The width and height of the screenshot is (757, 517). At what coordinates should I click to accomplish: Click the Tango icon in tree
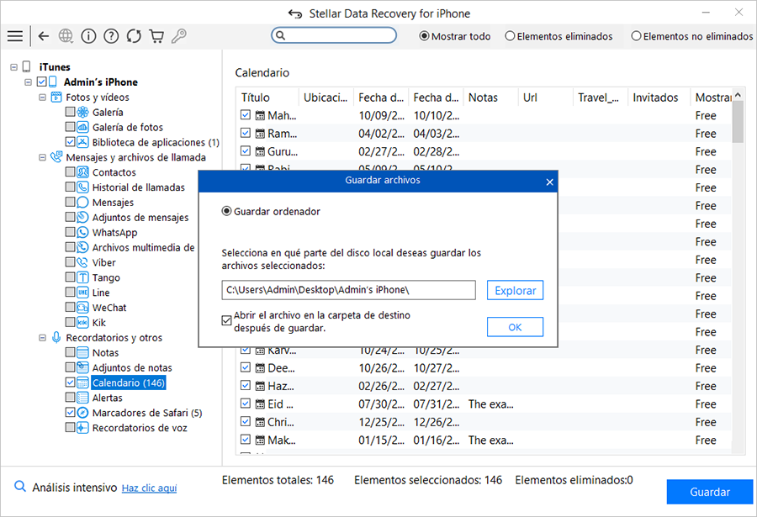[x=83, y=277]
